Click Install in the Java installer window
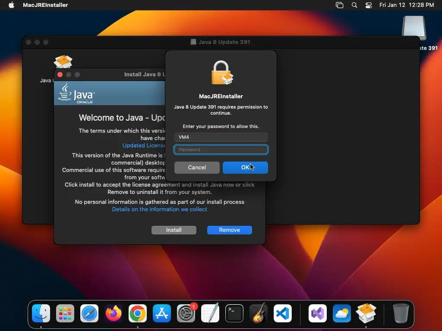Screen dimensions: 442x331 pos(174,230)
